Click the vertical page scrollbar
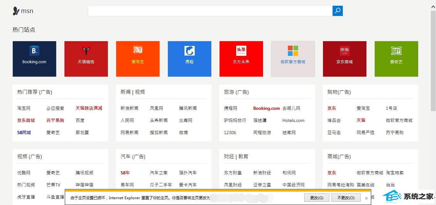Viewport: 436px width, 205px height. point(433,61)
